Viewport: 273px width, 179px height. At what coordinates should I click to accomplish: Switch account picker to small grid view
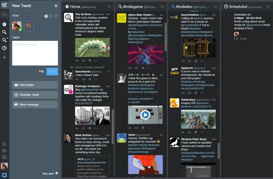pyautogui.click(x=51, y=16)
